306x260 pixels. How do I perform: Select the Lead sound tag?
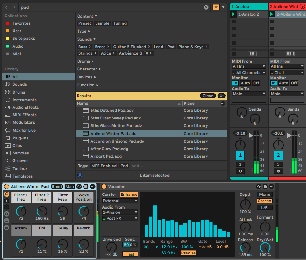(158, 47)
